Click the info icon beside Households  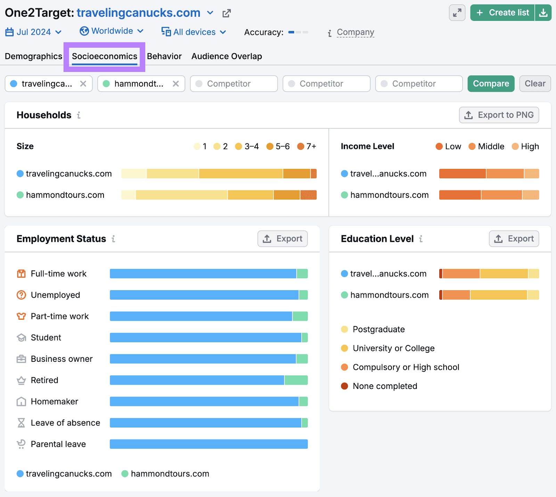tap(79, 115)
